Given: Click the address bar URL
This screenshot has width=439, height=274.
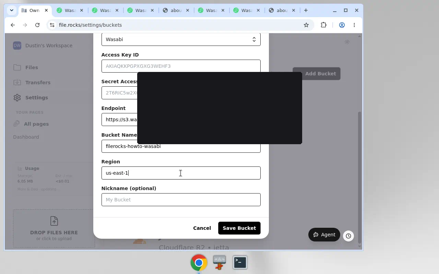Looking at the screenshot, I should [90, 25].
